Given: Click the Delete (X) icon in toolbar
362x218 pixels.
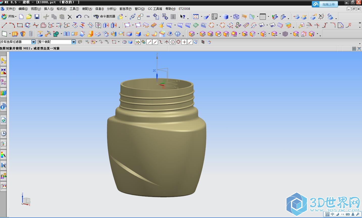Looking at the screenshot, I should (x=70, y=17).
